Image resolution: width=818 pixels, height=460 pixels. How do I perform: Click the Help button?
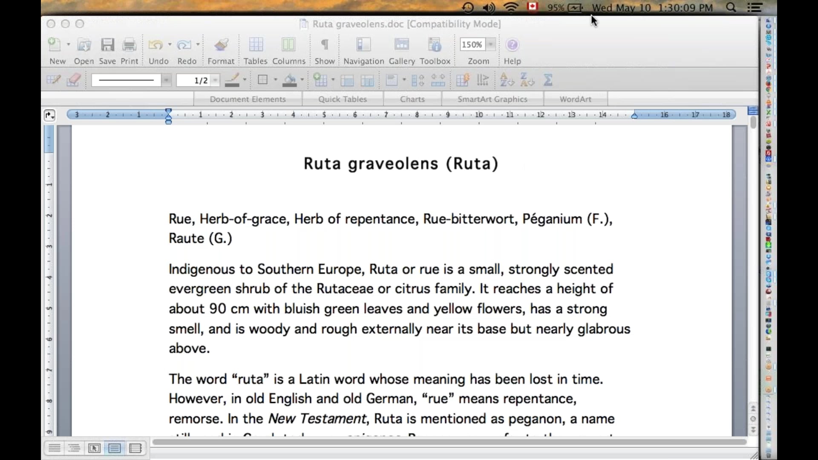tap(512, 45)
